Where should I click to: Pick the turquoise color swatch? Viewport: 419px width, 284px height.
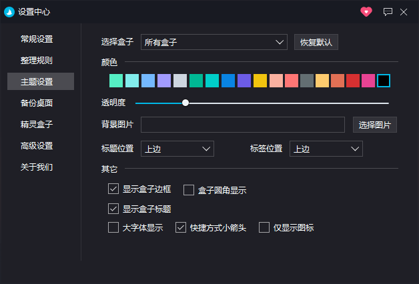212,81
